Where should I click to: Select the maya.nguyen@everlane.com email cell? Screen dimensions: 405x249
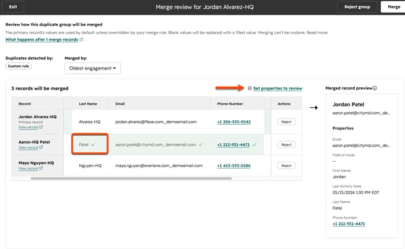(x=159, y=166)
